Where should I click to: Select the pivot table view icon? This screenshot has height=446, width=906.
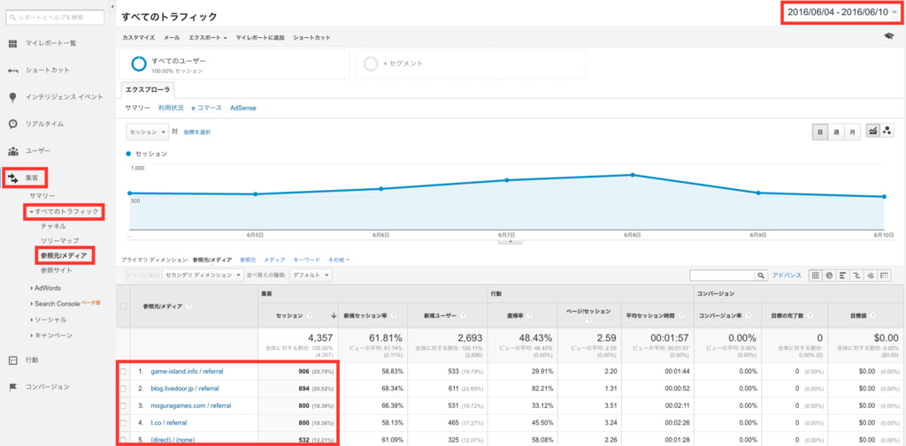pos(884,276)
